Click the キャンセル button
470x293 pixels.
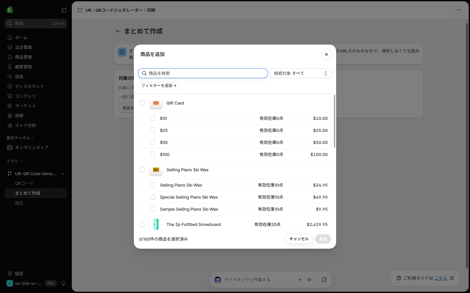click(299, 239)
